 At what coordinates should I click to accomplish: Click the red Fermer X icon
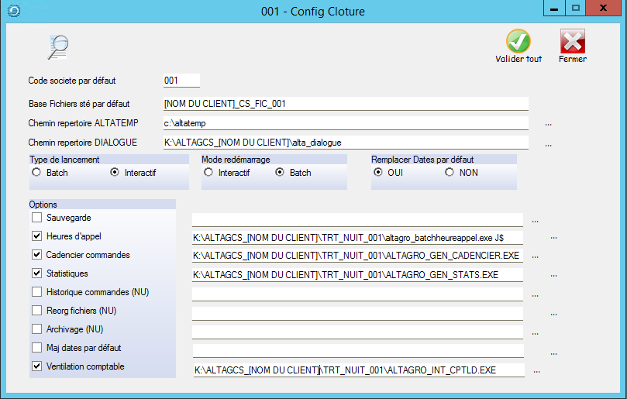coord(572,42)
